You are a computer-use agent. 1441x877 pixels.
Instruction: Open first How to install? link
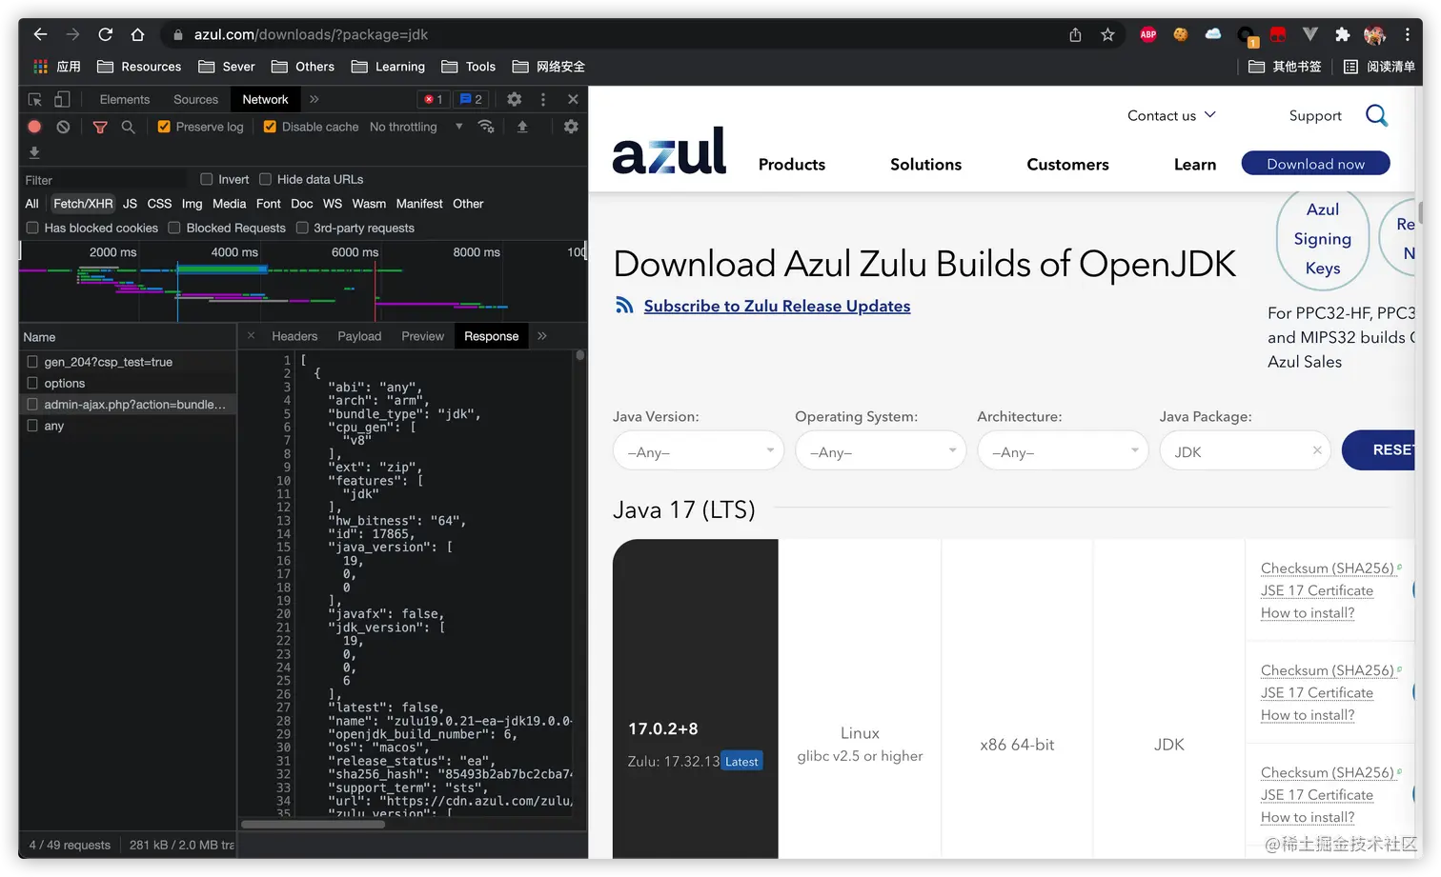[1308, 613]
